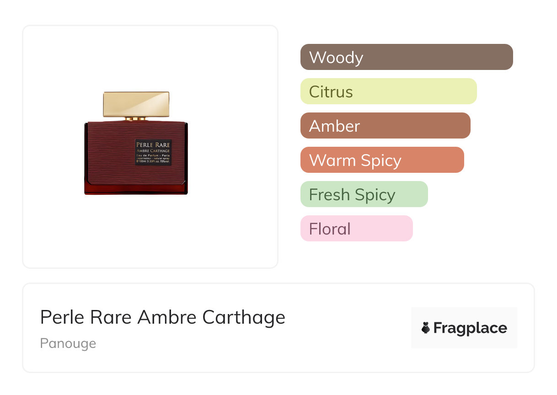
Task: Pick the Floral accord bar
Action: (356, 229)
